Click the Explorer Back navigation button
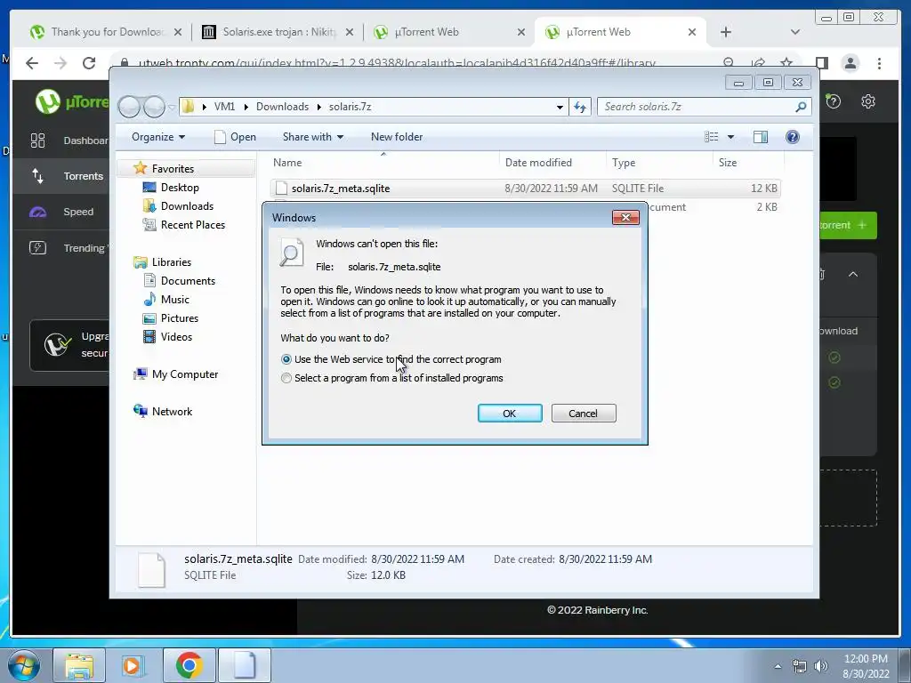The image size is (911, 683). [x=129, y=107]
